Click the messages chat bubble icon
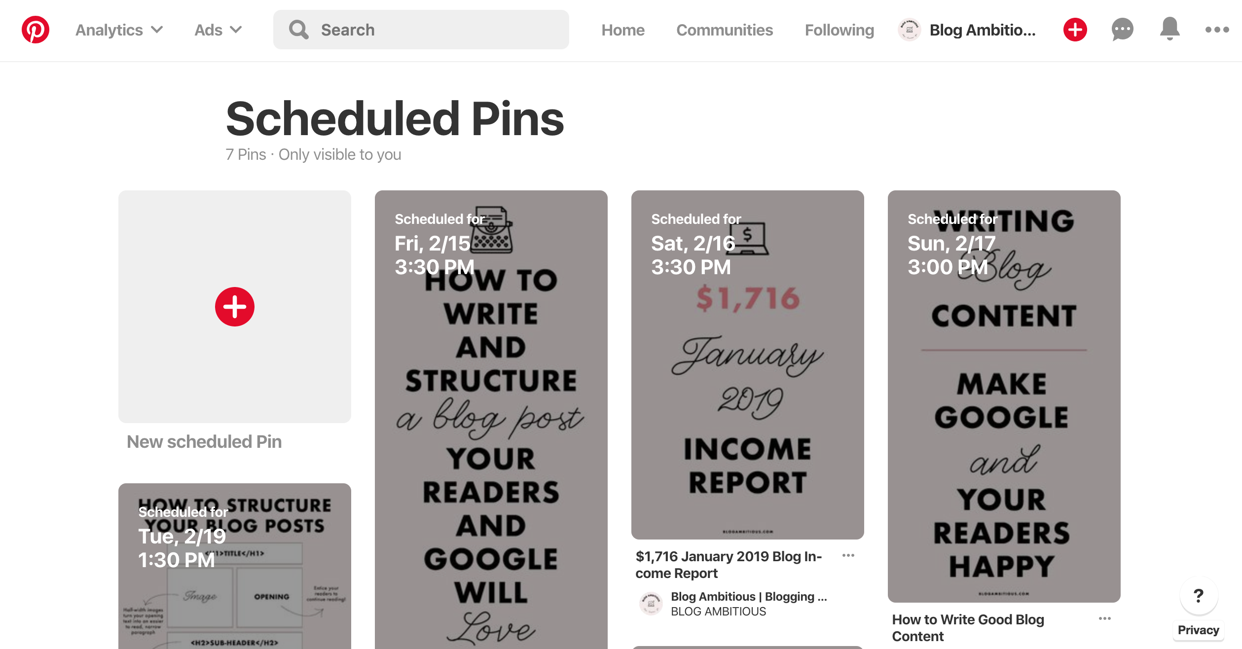Screen dimensions: 1242x649 click(x=1121, y=31)
